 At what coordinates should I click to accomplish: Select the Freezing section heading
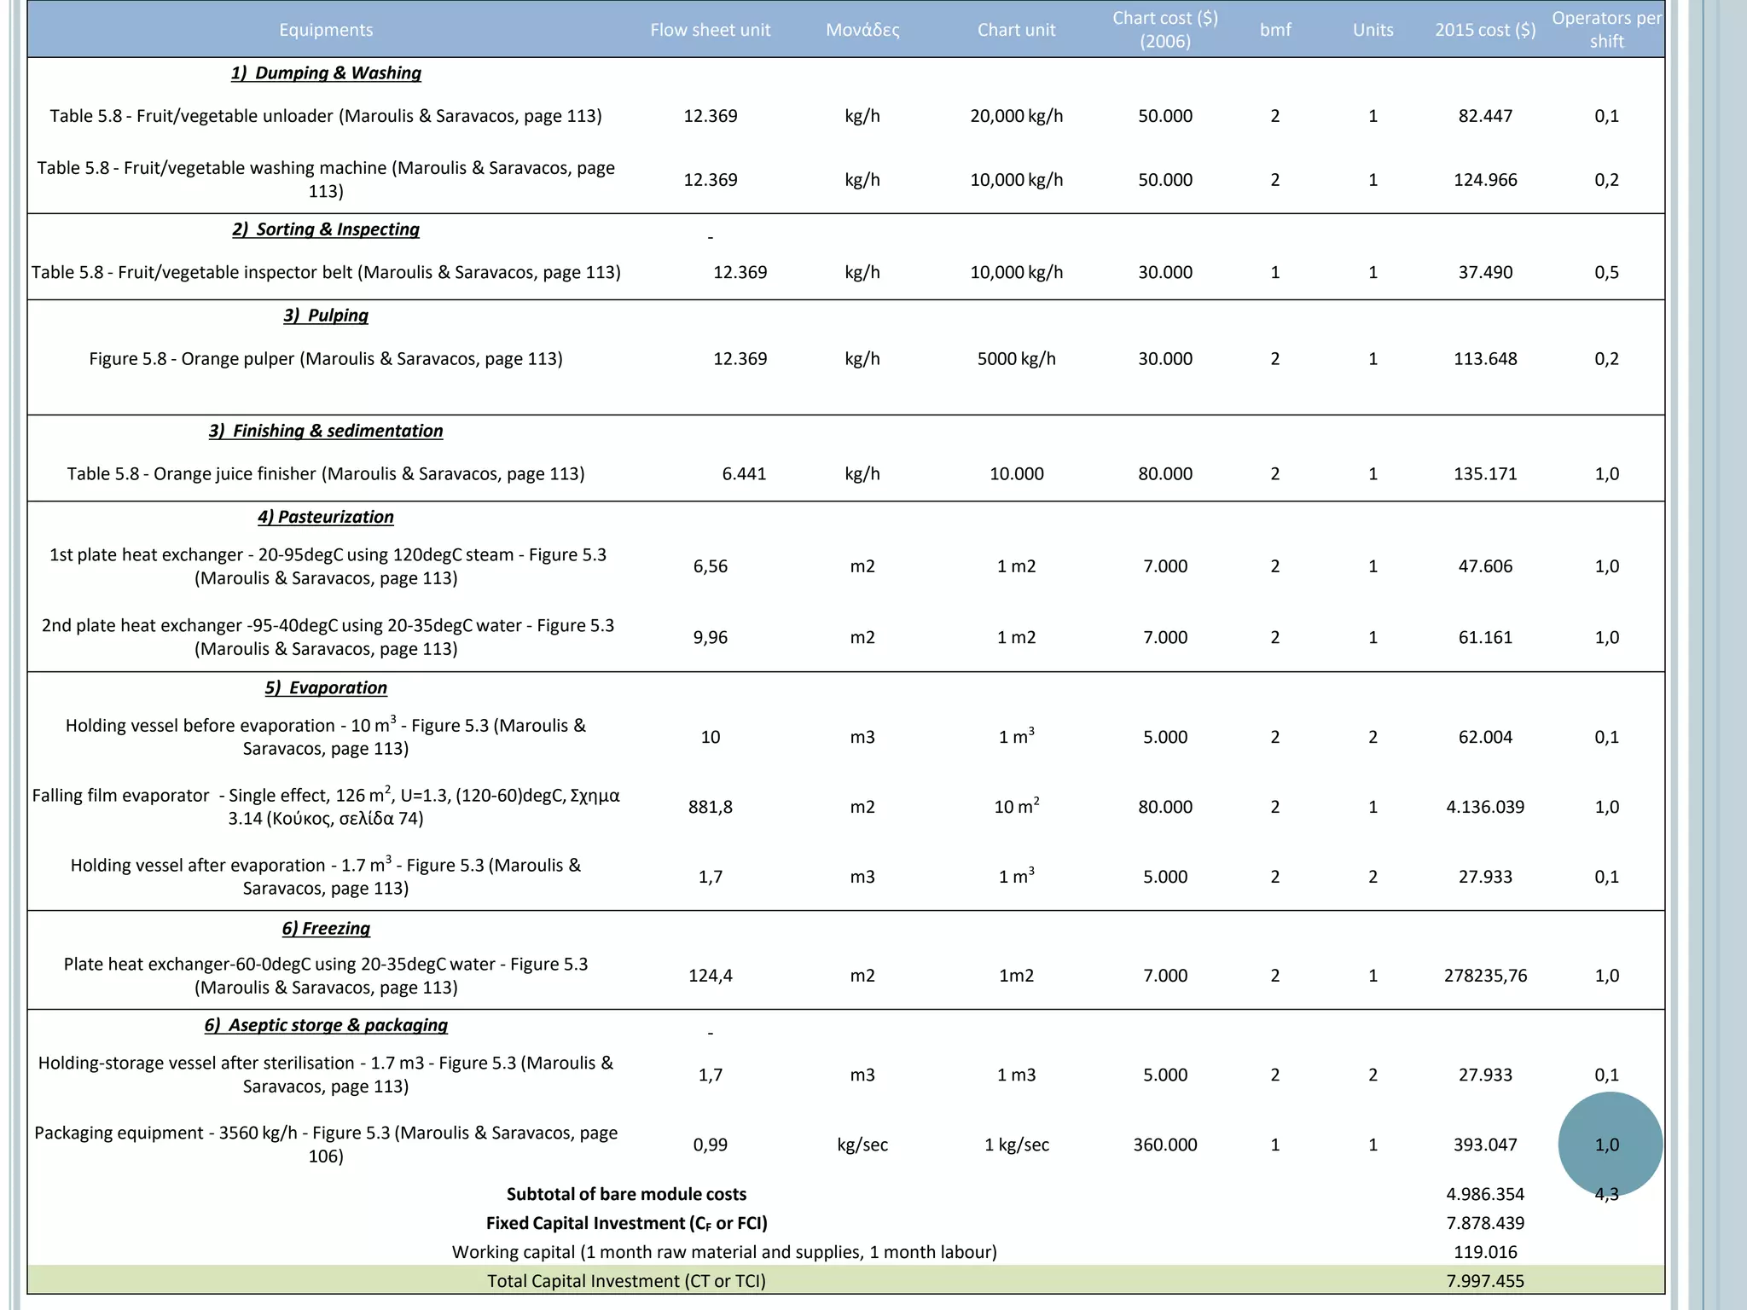click(326, 928)
